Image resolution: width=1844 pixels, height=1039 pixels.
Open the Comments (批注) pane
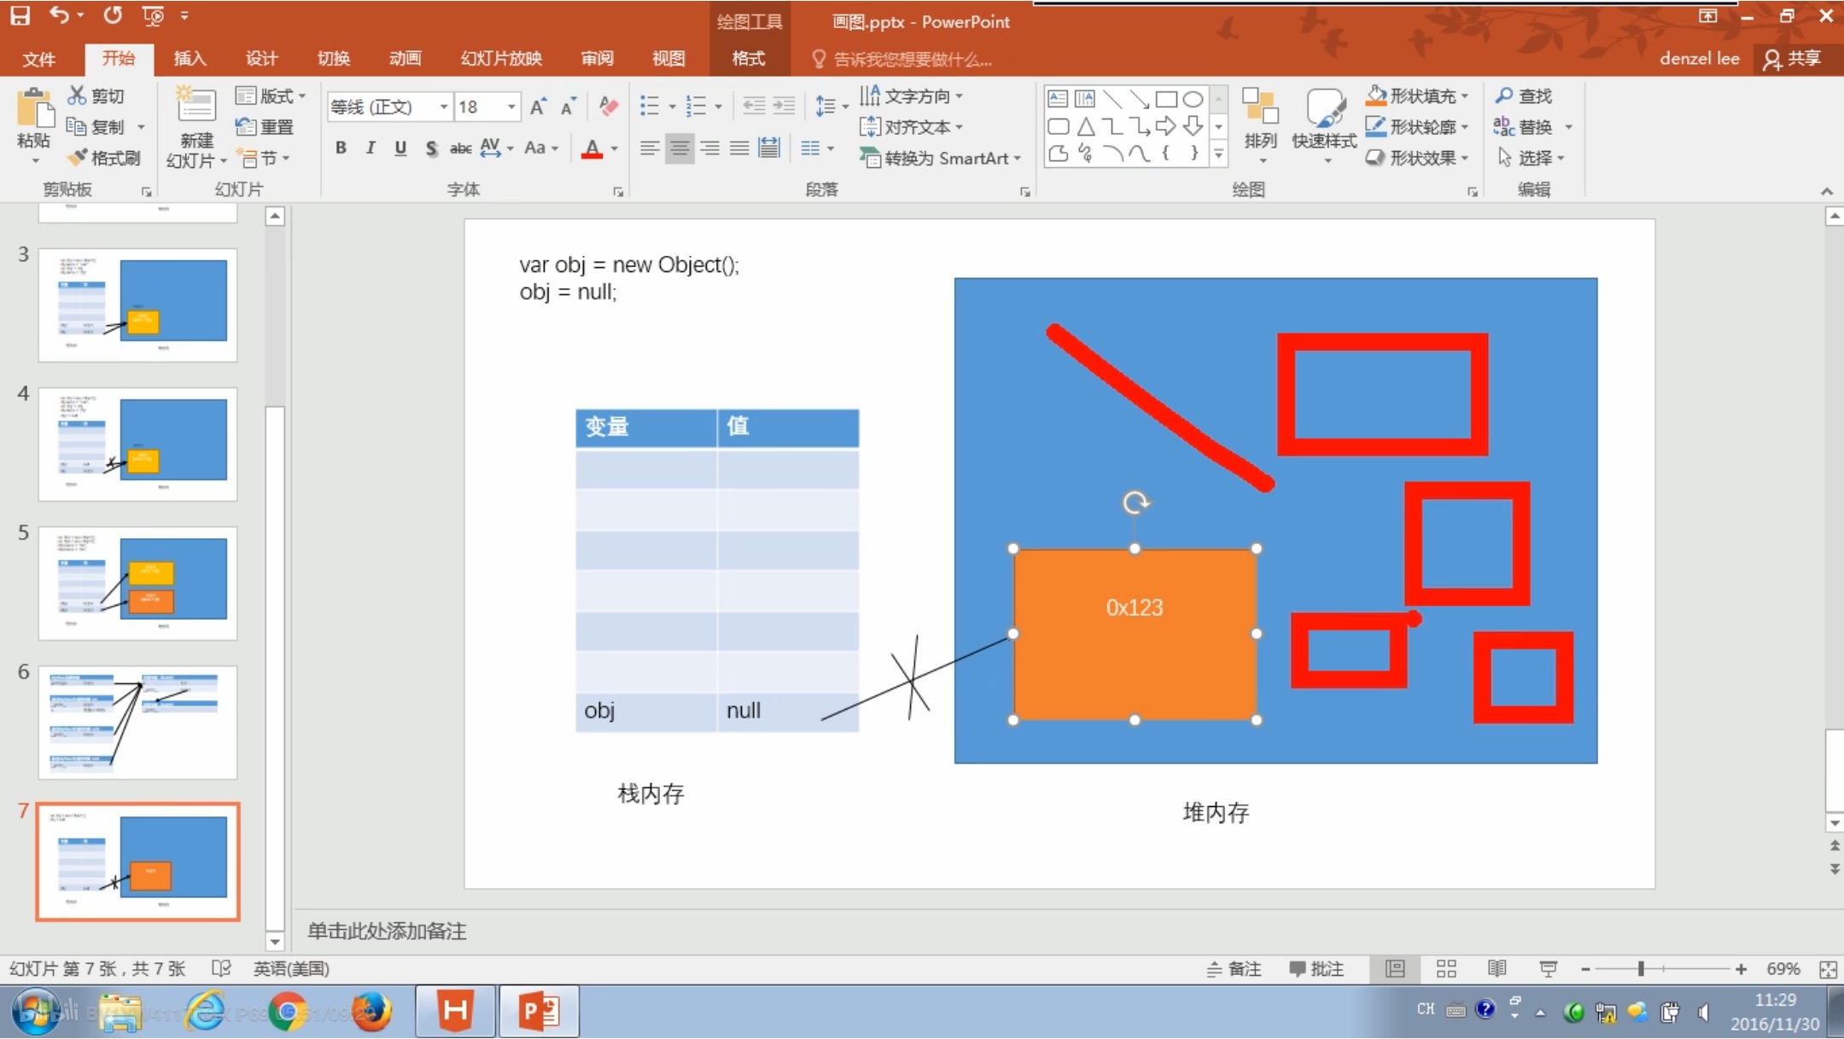(1316, 969)
